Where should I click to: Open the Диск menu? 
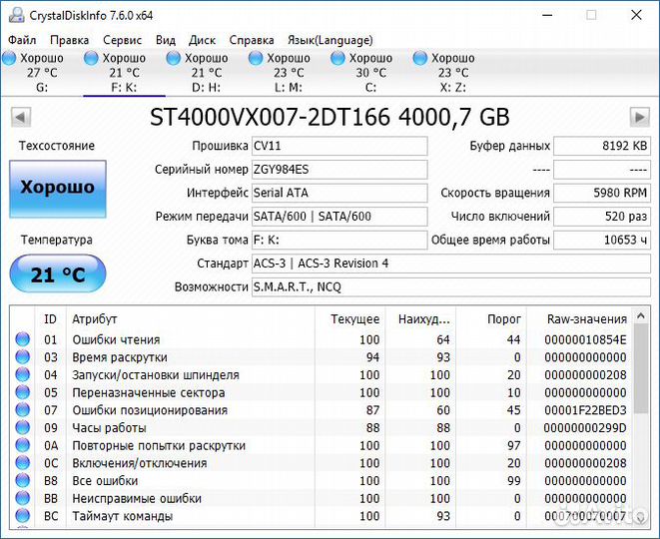coord(202,40)
